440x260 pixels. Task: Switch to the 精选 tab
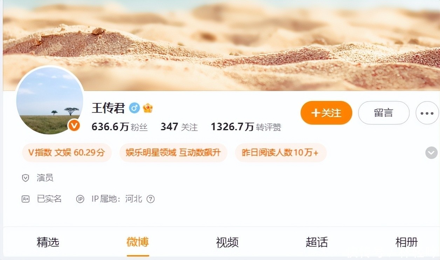click(x=48, y=242)
